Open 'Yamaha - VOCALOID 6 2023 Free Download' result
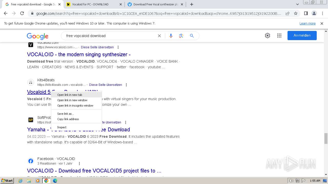 [78, 130]
